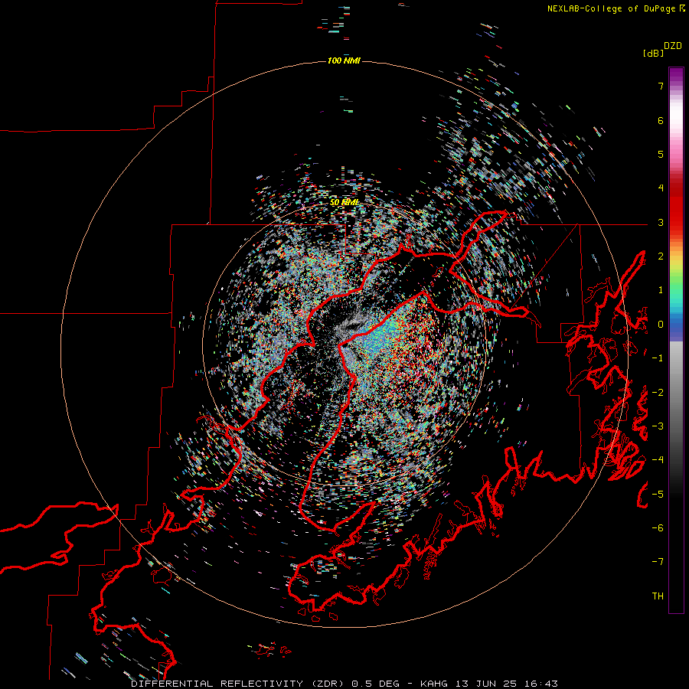Click the DZD legend title
689x689 pixels.
[673, 46]
